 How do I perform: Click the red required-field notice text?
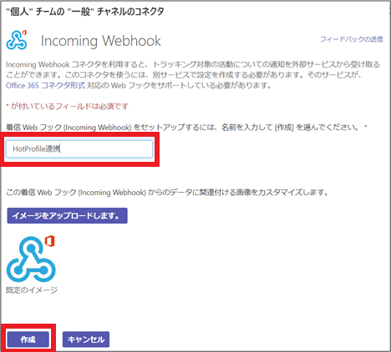click(x=67, y=106)
